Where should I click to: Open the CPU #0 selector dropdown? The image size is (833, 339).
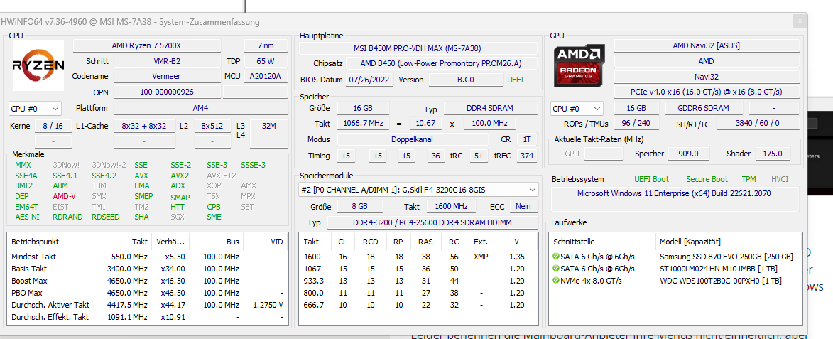[x=35, y=109]
